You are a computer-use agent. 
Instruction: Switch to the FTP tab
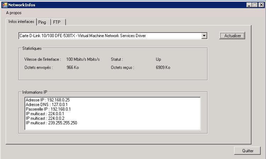point(57,22)
